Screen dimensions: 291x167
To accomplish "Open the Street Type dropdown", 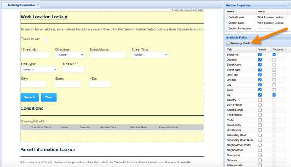I will (x=166, y=55).
